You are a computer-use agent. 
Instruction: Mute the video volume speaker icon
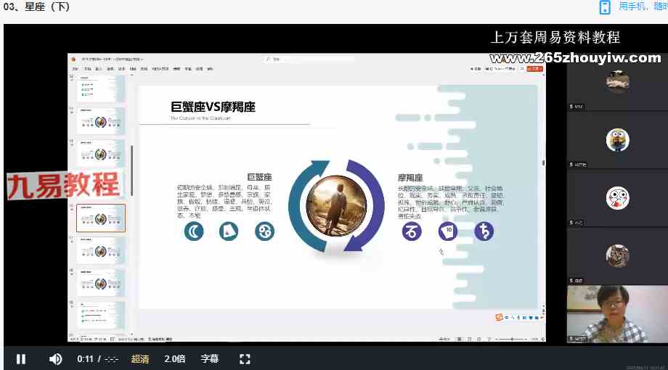pos(55,358)
